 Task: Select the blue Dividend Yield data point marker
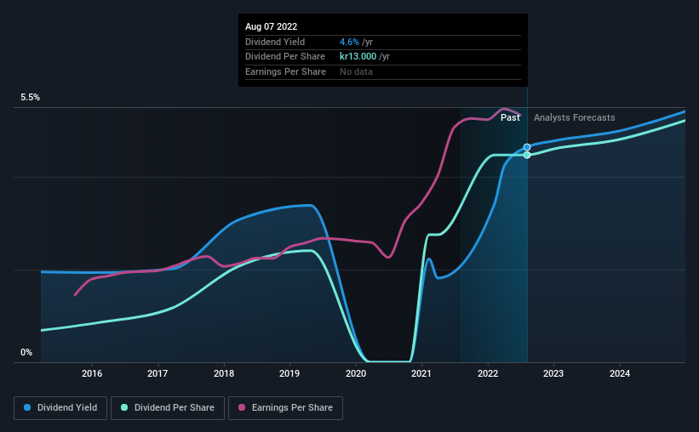coord(527,147)
